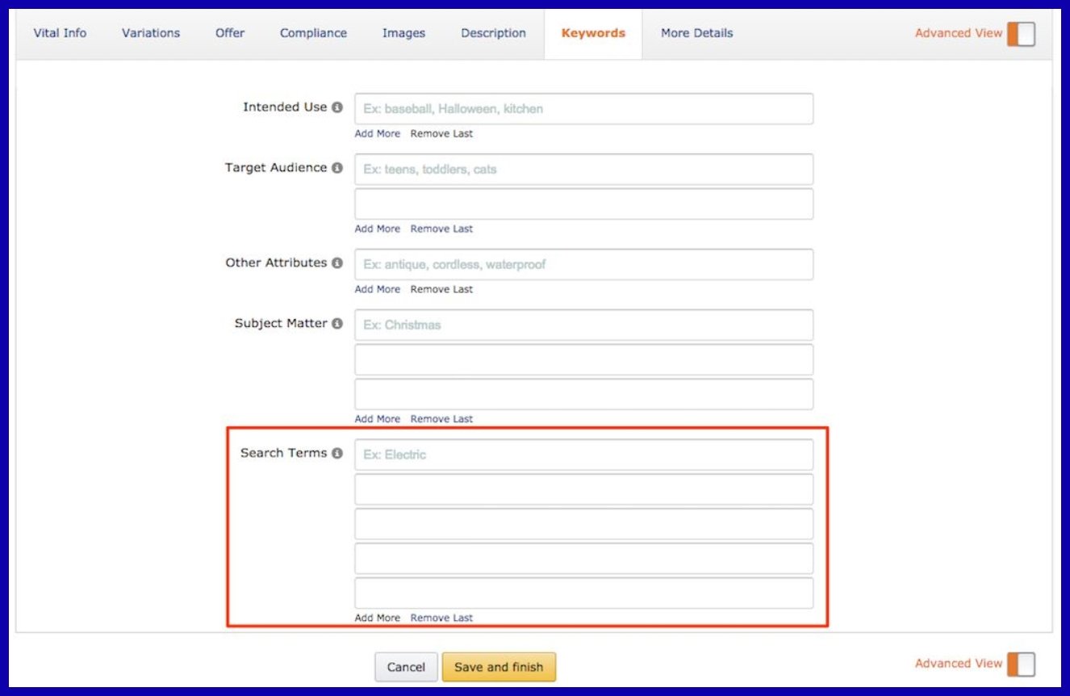Click the Intended Use text field
Screen dimensions: 1070x696
click(x=583, y=109)
